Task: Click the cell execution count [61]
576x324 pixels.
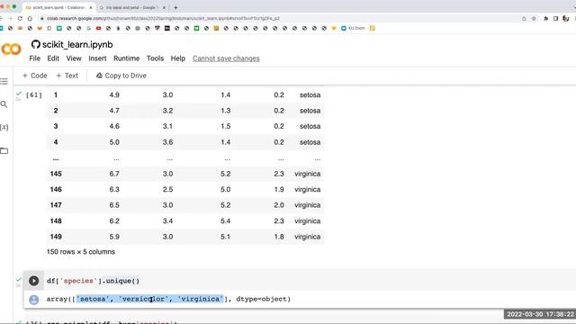Action: (34, 95)
